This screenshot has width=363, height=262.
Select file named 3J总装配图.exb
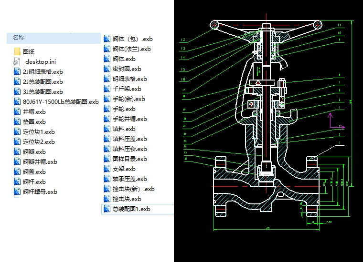(43, 91)
